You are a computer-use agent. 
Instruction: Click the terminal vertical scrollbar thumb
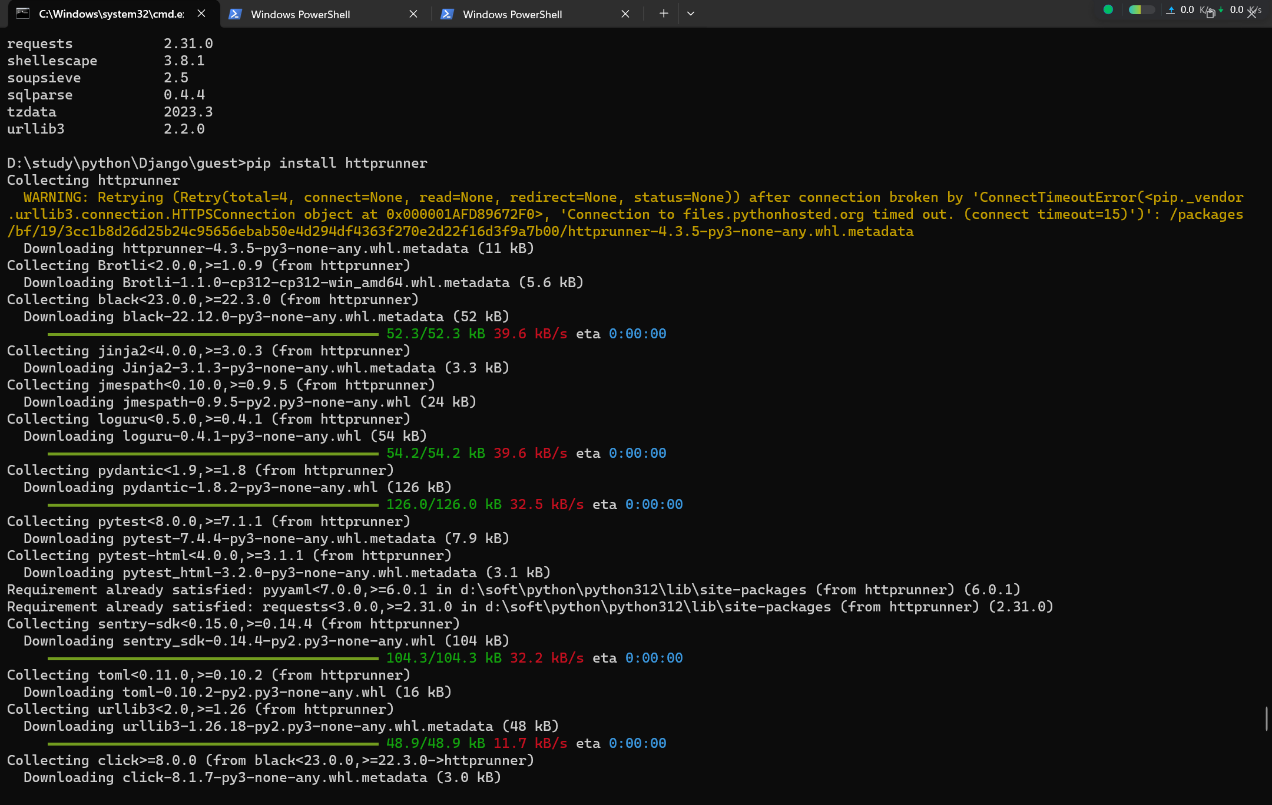[1266, 718]
